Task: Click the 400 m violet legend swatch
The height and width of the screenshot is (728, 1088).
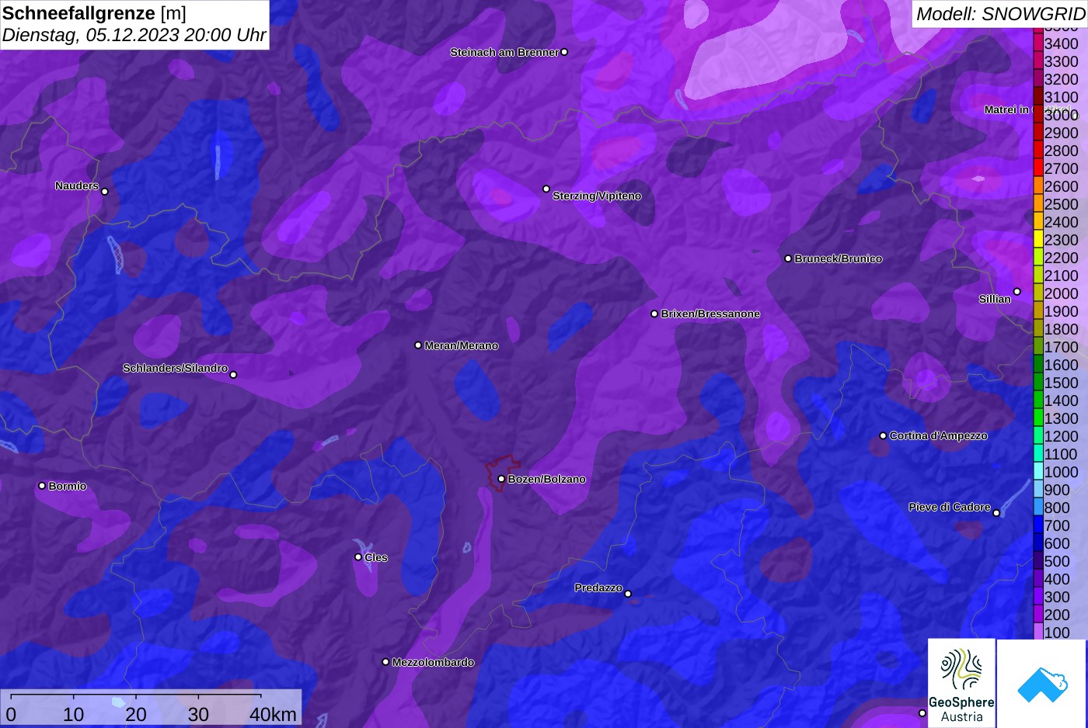Action: tap(1037, 579)
